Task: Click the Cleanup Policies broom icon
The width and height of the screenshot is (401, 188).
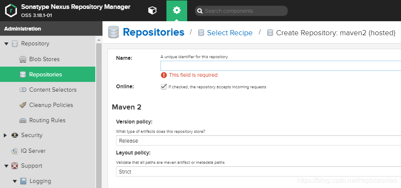Action: pos(23,105)
